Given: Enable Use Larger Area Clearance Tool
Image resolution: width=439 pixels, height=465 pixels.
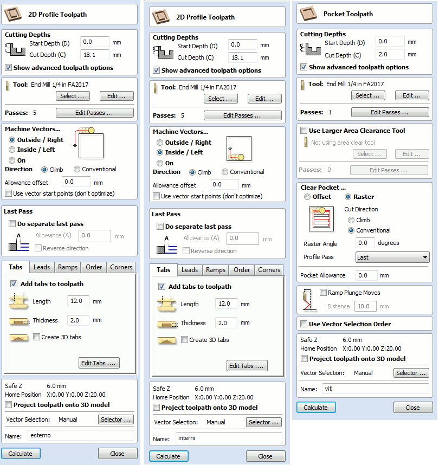Looking at the screenshot, I should coord(304,131).
